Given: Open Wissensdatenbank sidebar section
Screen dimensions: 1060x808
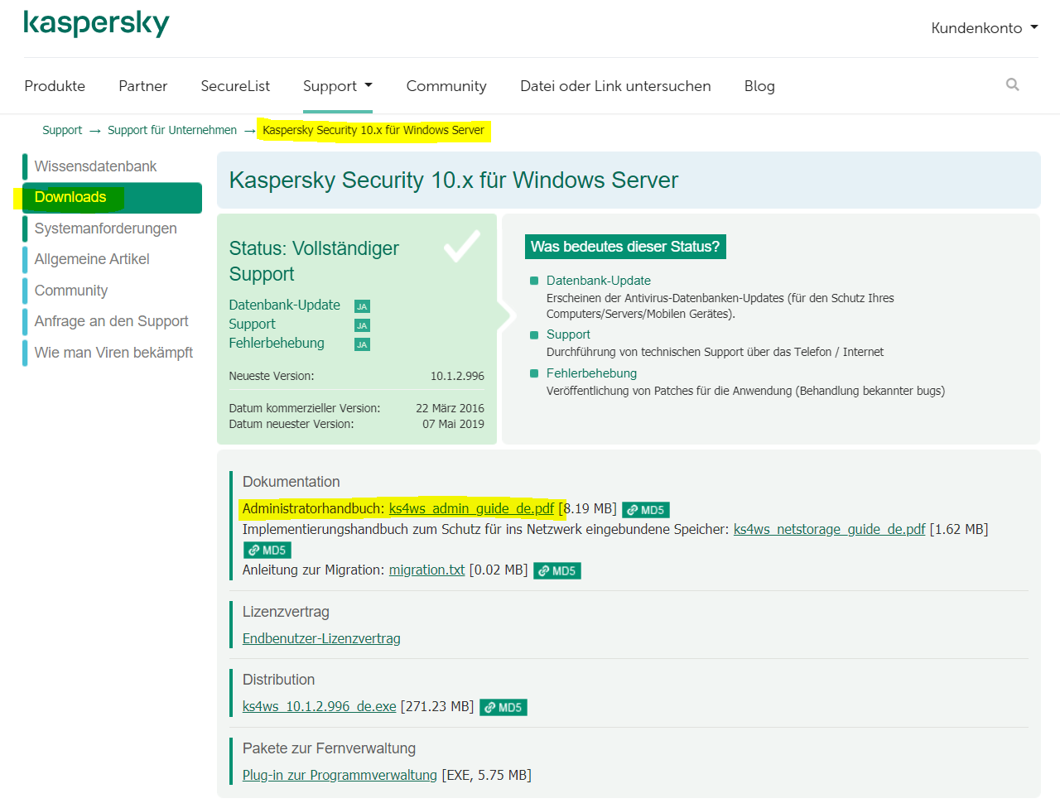Looking at the screenshot, I should click(x=95, y=166).
